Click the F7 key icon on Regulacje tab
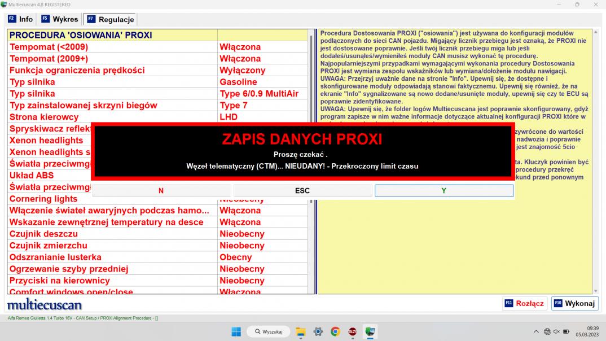606x341 pixels. coord(91,19)
